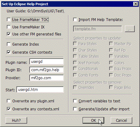Click the Start file field
This screenshot has height=127, width=140.
pyautogui.click(x=40, y=90)
